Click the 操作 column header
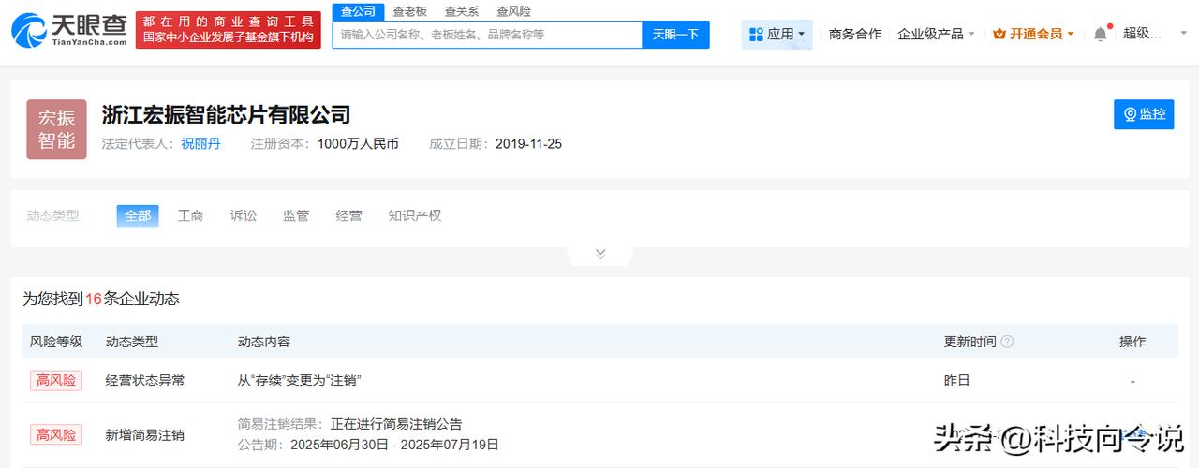Image resolution: width=1199 pixels, height=468 pixels. (x=1132, y=342)
